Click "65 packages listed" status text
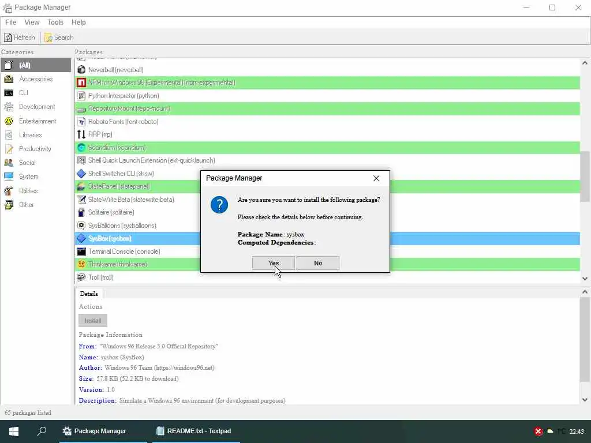Viewport: 591px width, 443px height. (x=28, y=413)
